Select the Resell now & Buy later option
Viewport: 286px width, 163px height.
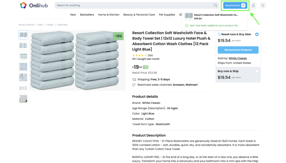[257, 34]
